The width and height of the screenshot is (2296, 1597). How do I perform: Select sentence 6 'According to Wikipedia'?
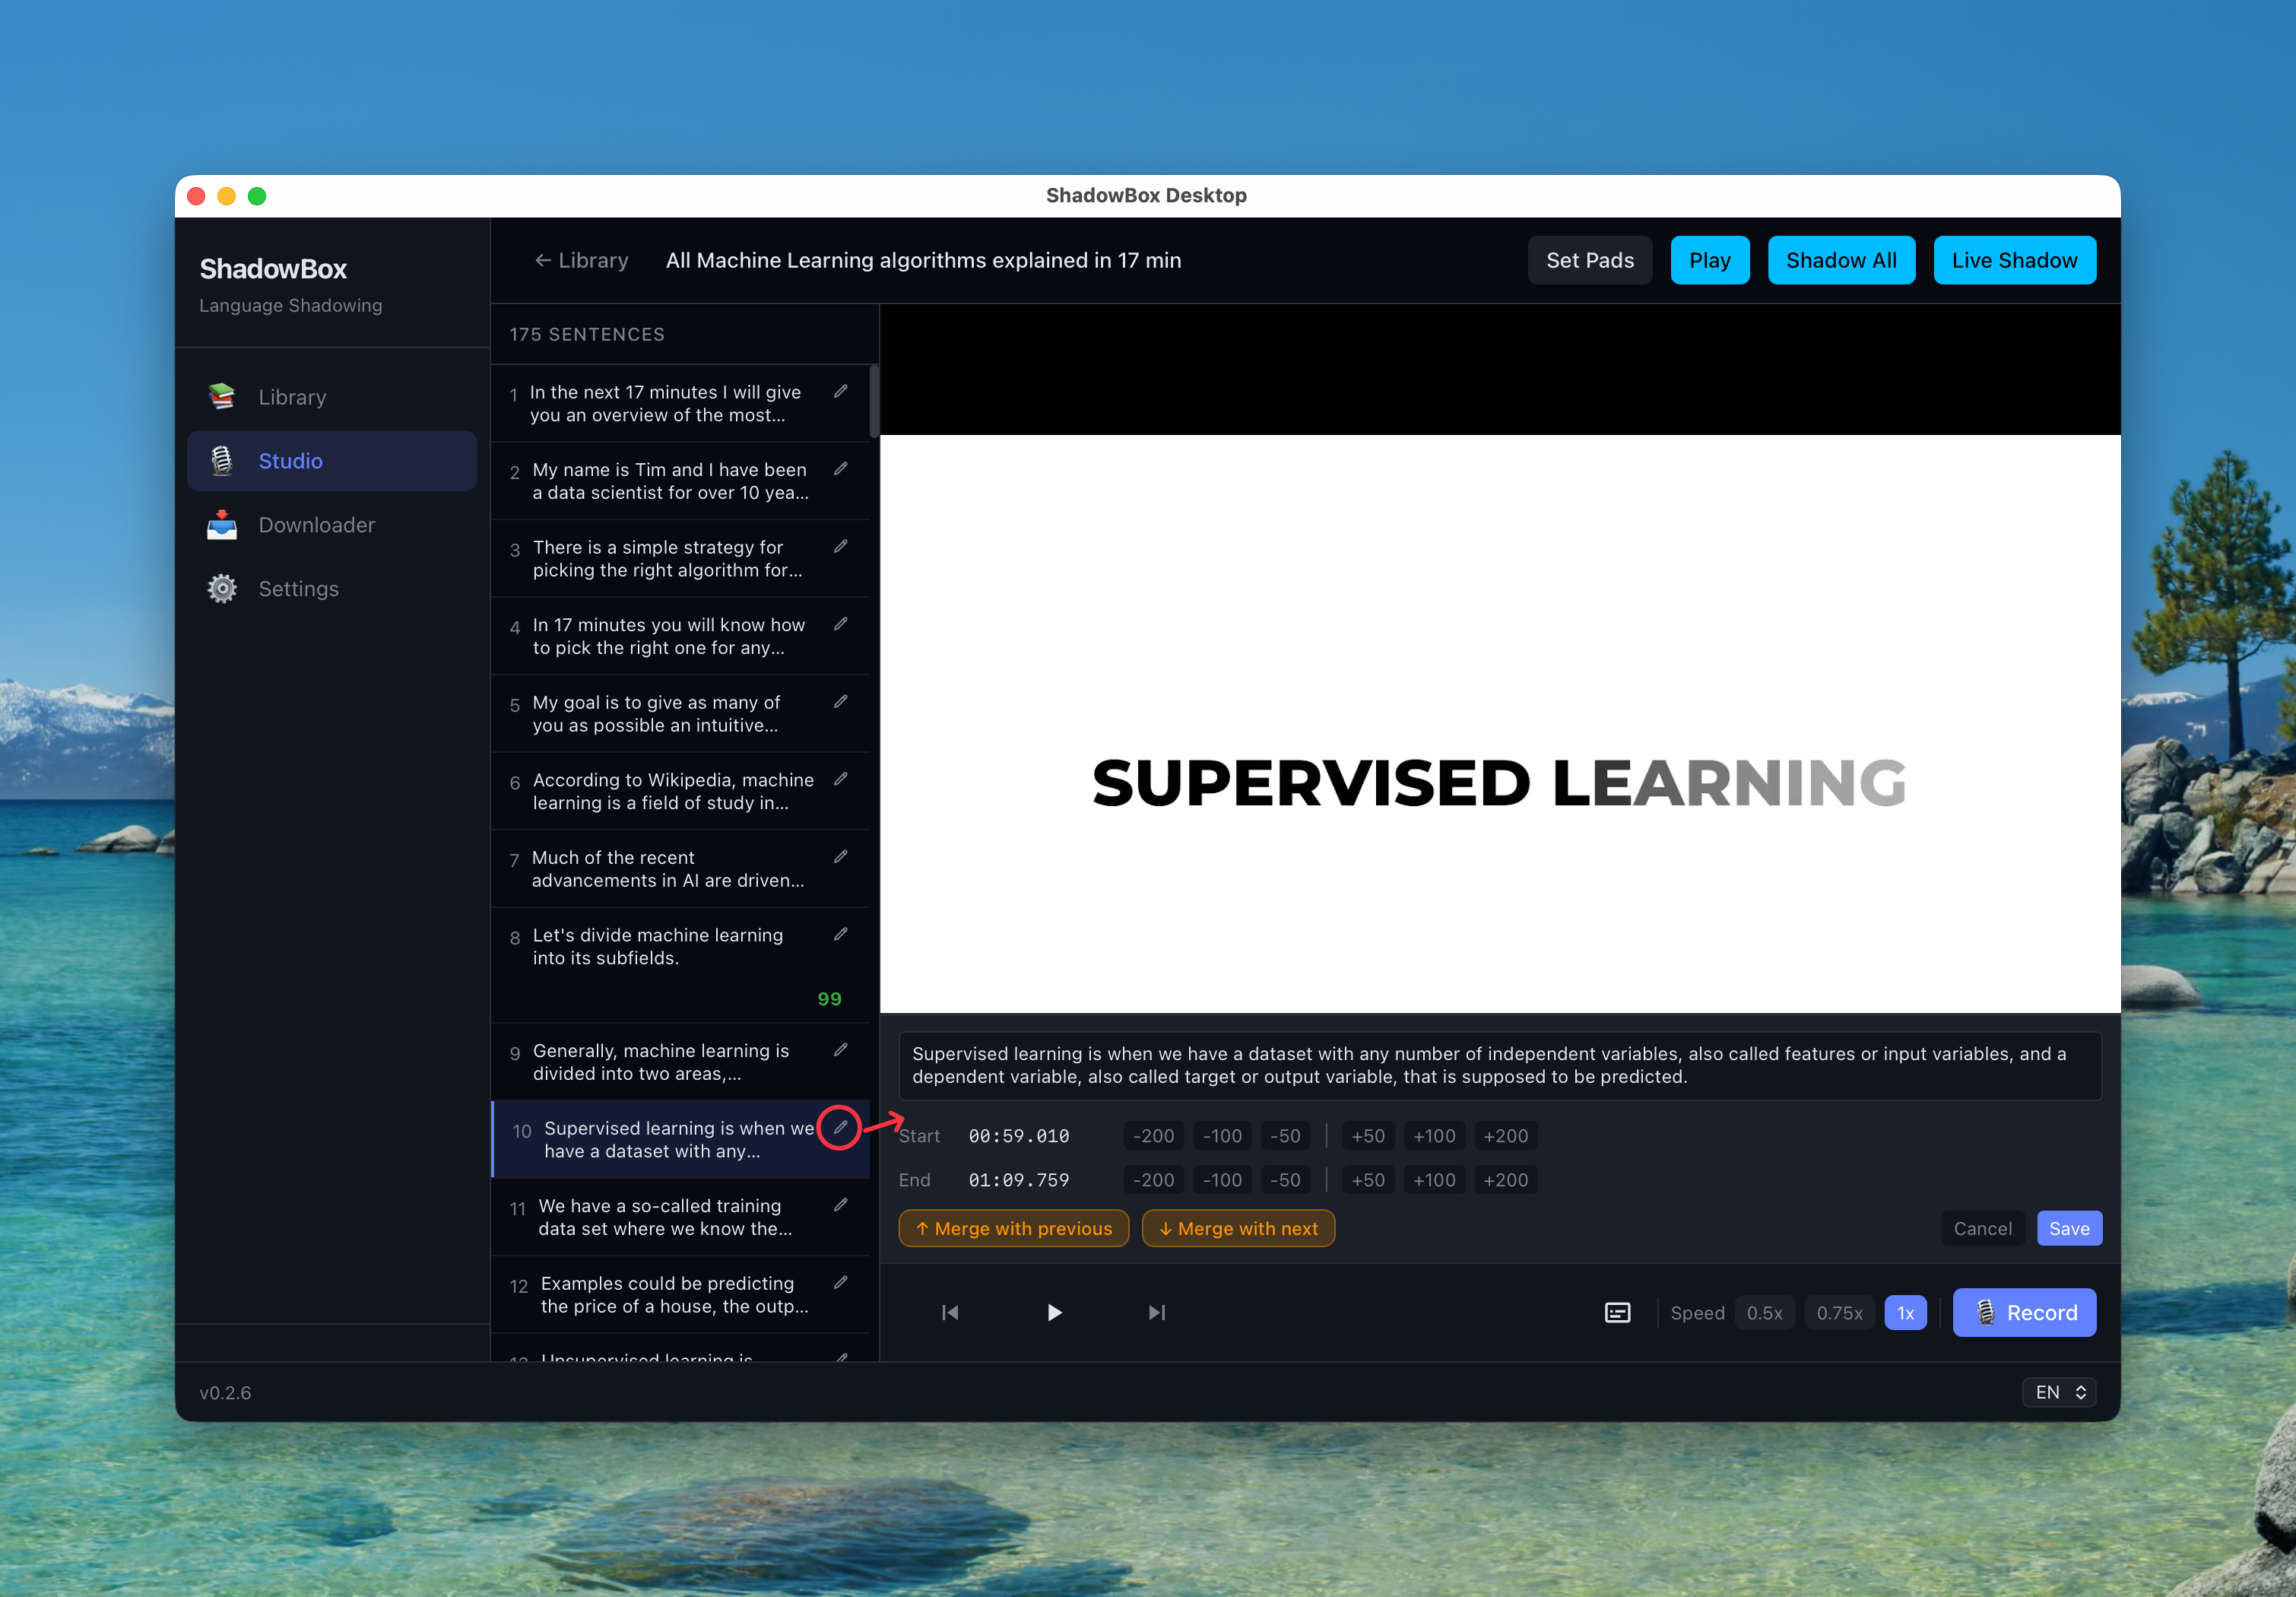680,791
